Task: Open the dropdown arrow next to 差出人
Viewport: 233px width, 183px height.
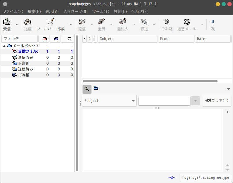Action: [x=134, y=24]
